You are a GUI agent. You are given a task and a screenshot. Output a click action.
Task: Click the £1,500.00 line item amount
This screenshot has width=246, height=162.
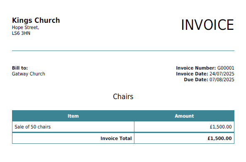click(x=221, y=127)
